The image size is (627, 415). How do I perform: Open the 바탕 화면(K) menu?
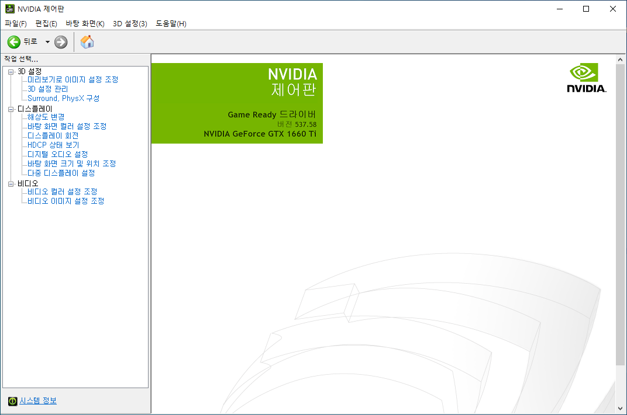(85, 23)
